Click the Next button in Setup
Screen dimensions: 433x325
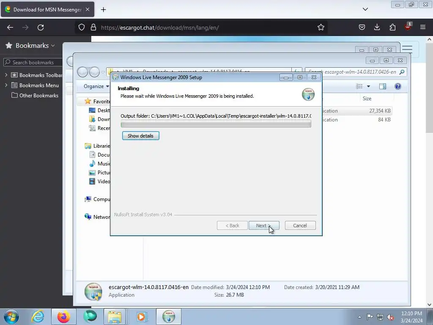[x=264, y=226]
